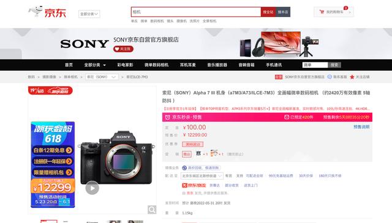
Task: Open the 99元免基础运费 link
Action: point(281,176)
